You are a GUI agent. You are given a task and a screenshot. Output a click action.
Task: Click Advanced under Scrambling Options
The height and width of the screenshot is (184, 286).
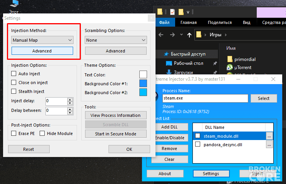[x=116, y=51]
